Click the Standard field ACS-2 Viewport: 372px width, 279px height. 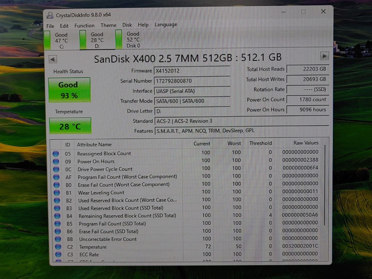point(242,121)
